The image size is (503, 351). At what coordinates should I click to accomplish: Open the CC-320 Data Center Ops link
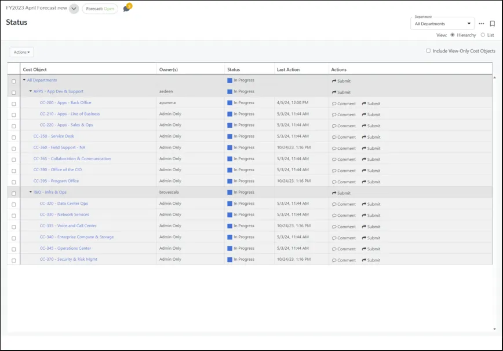64,204
